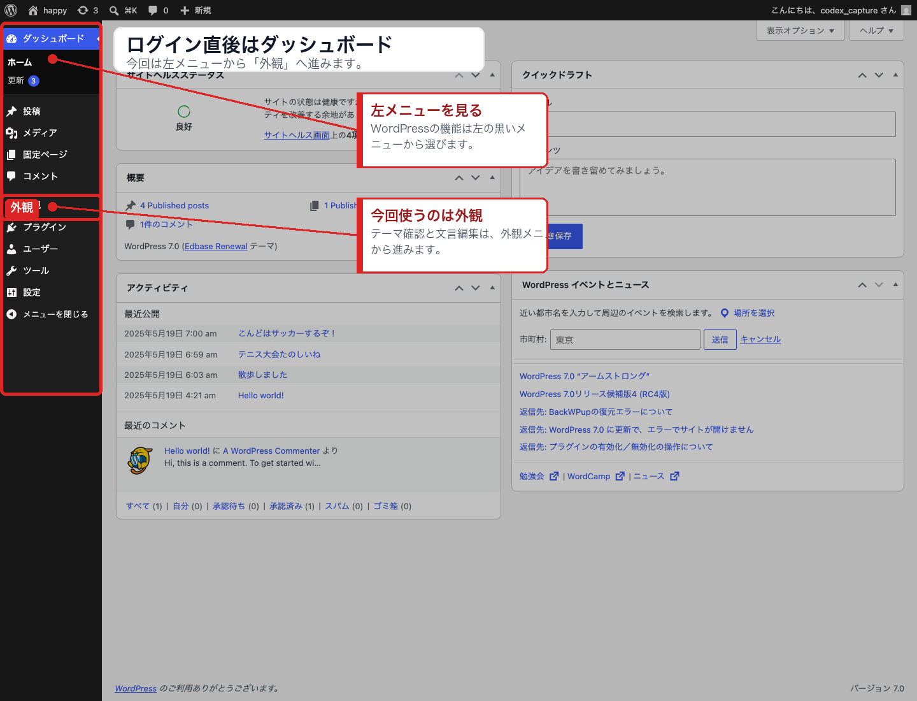Expand the 表示オプション dropdown

[800, 31]
